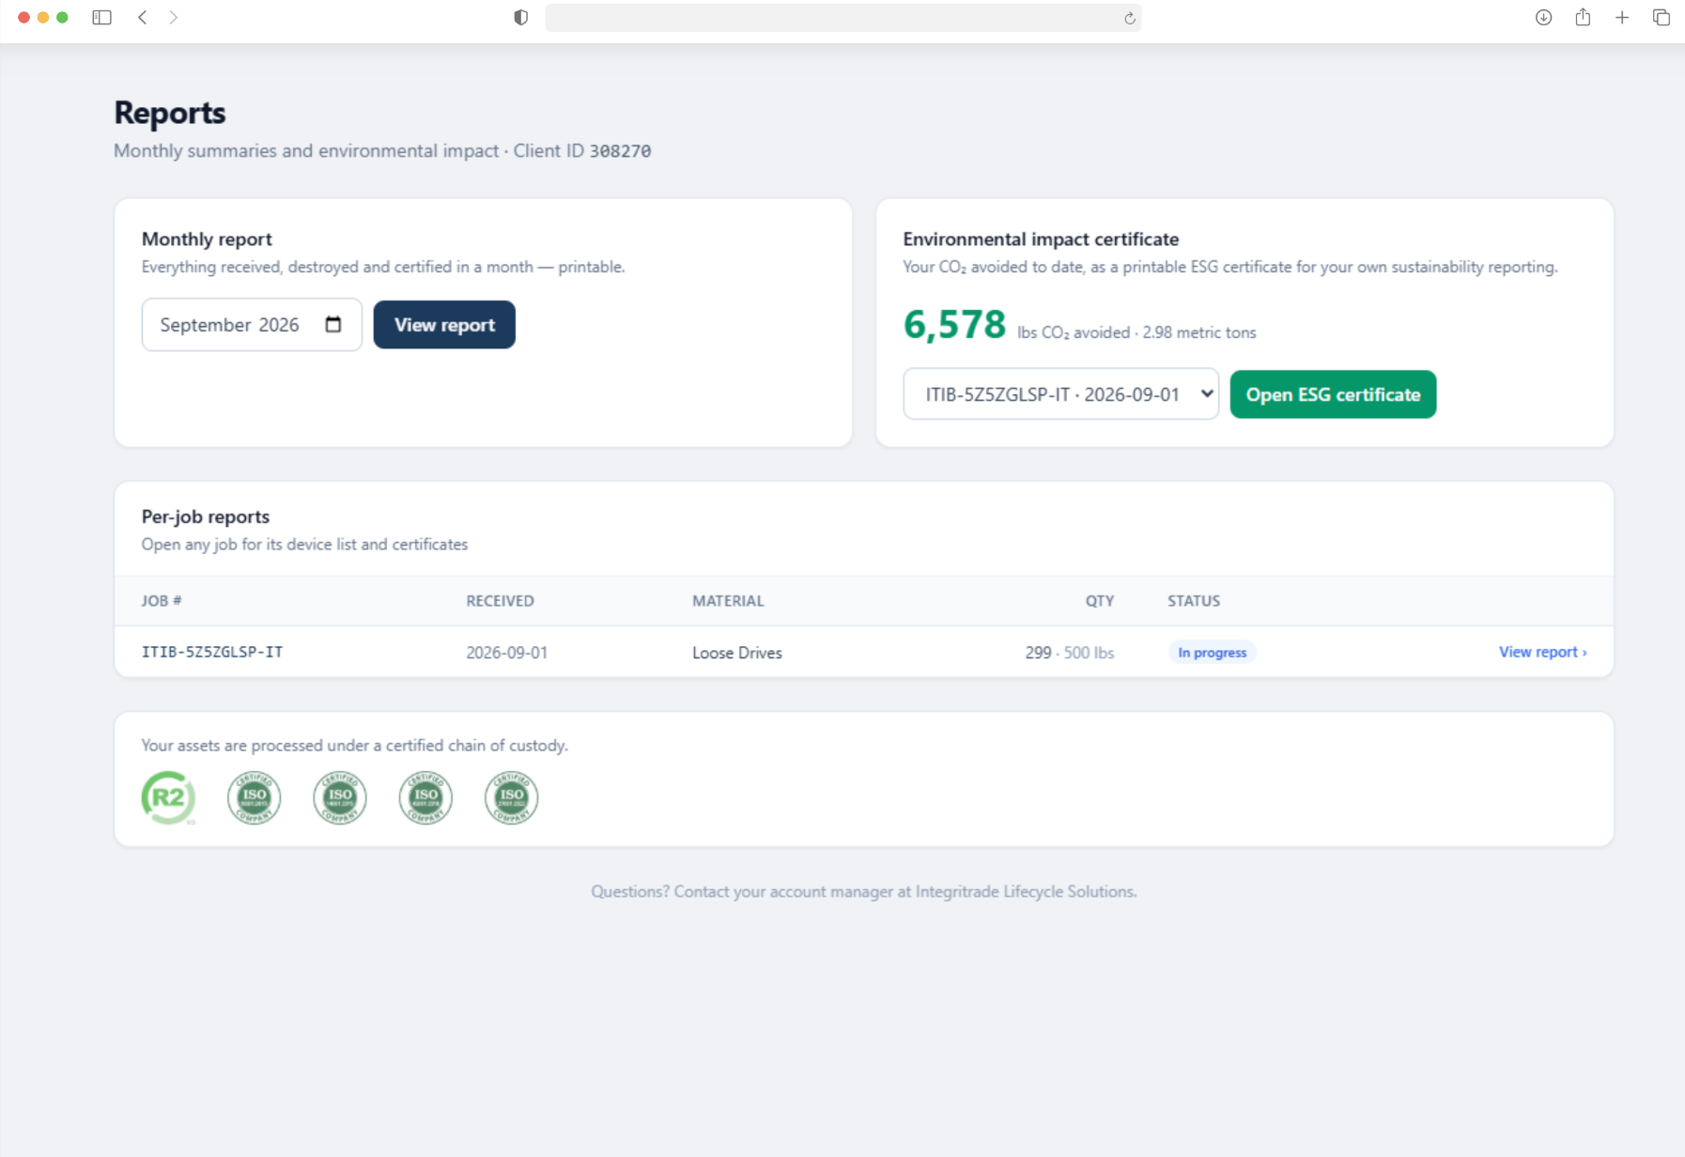Click the quantity 299 · 500 lbs cell
The image size is (1685, 1157).
[1070, 653]
